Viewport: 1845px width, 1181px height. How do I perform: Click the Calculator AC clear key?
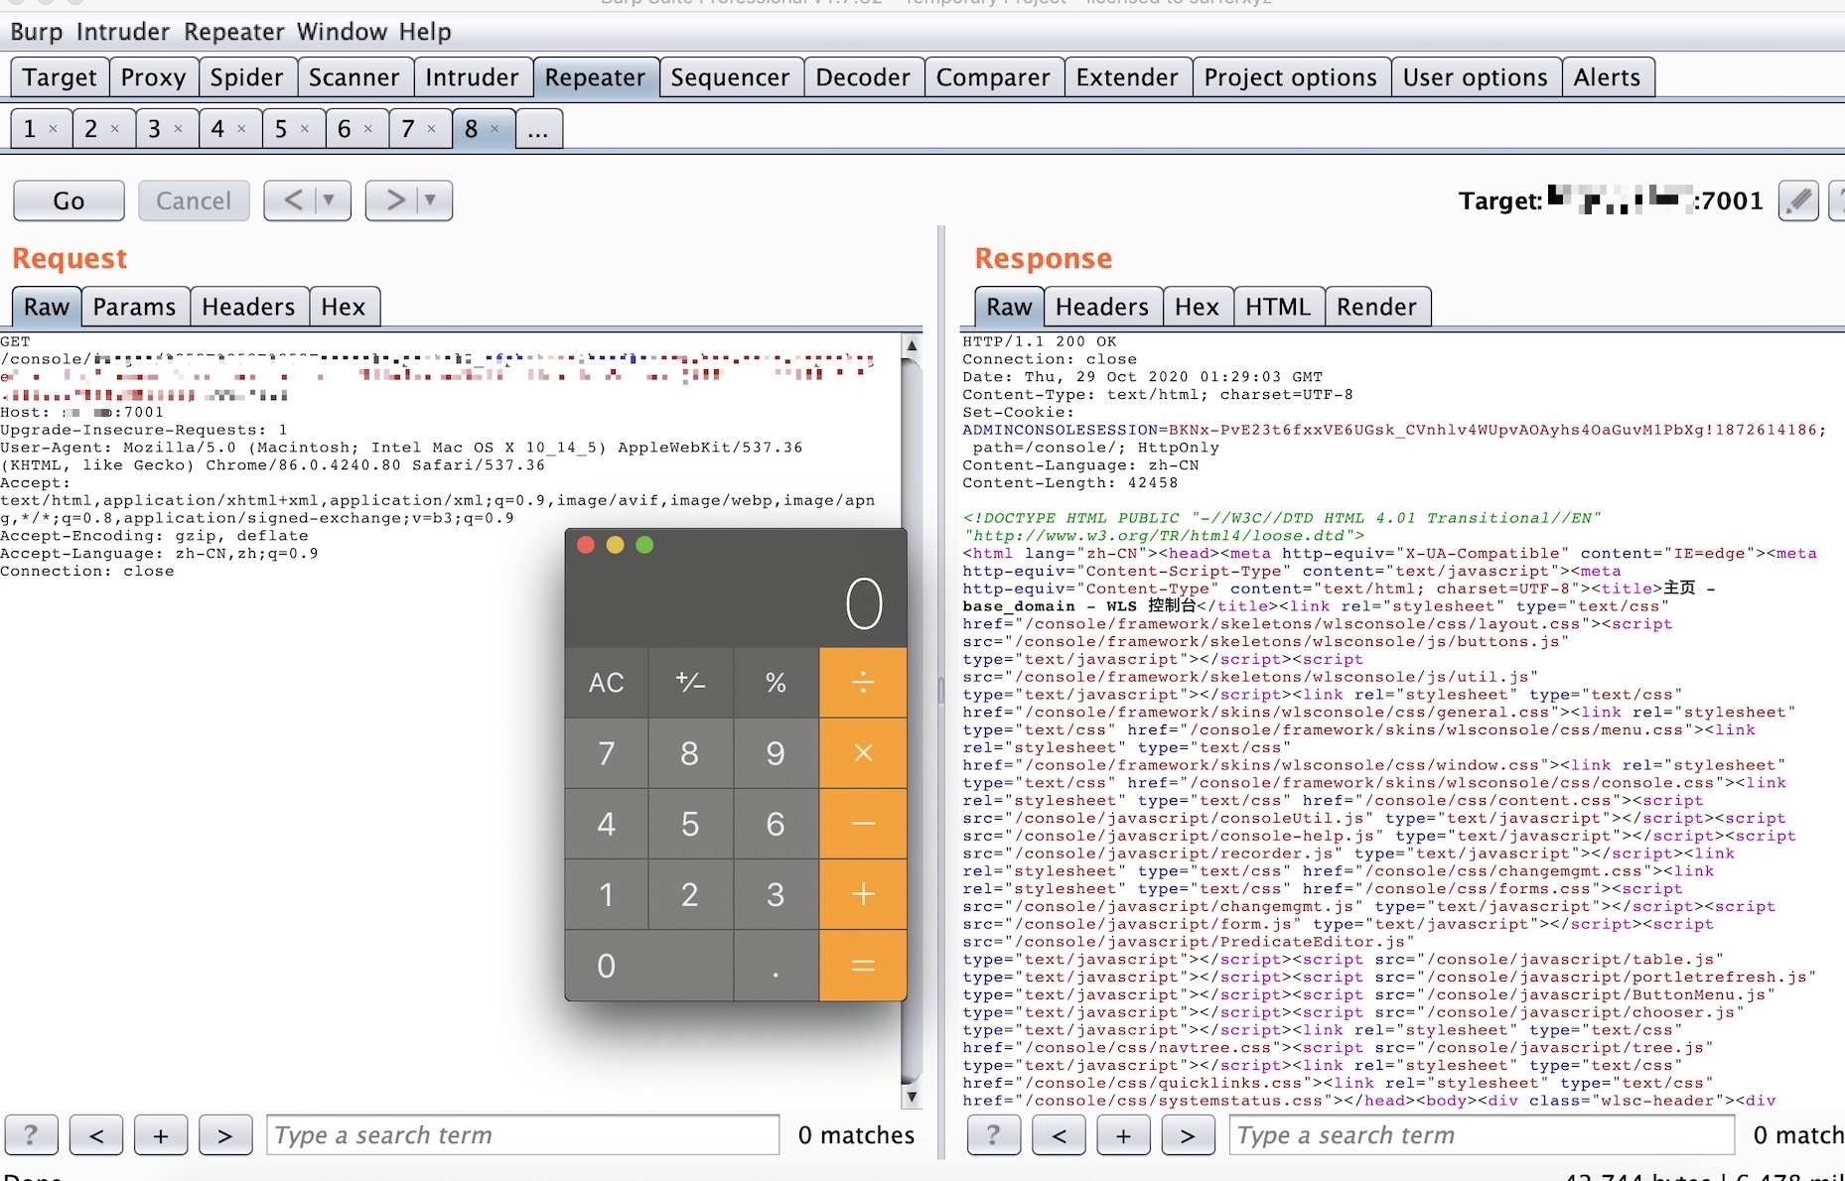606,683
